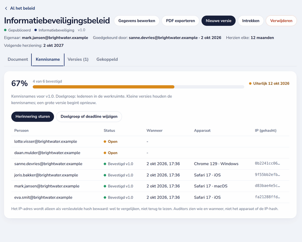Select eva.smit@brightwater.example row
This screenshot has height=242, width=302.
click(x=150, y=197)
